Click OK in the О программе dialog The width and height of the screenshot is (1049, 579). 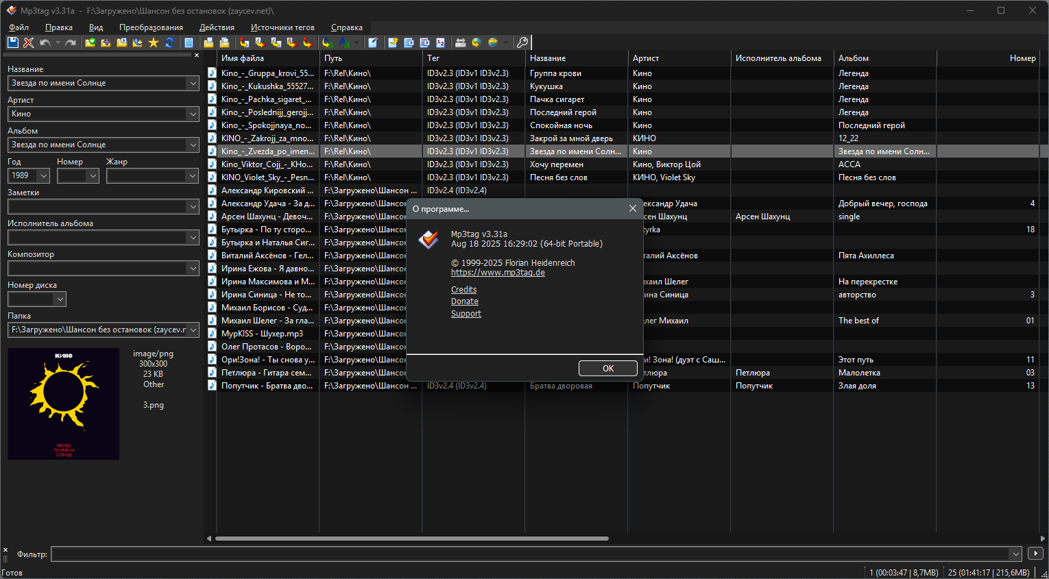pos(608,369)
